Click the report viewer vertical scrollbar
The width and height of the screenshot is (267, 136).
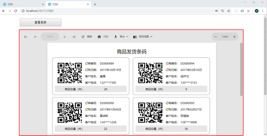coord(241,69)
